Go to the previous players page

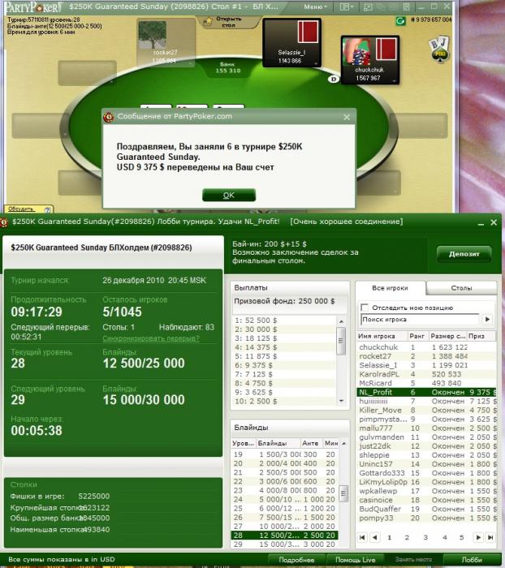point(374,537)
